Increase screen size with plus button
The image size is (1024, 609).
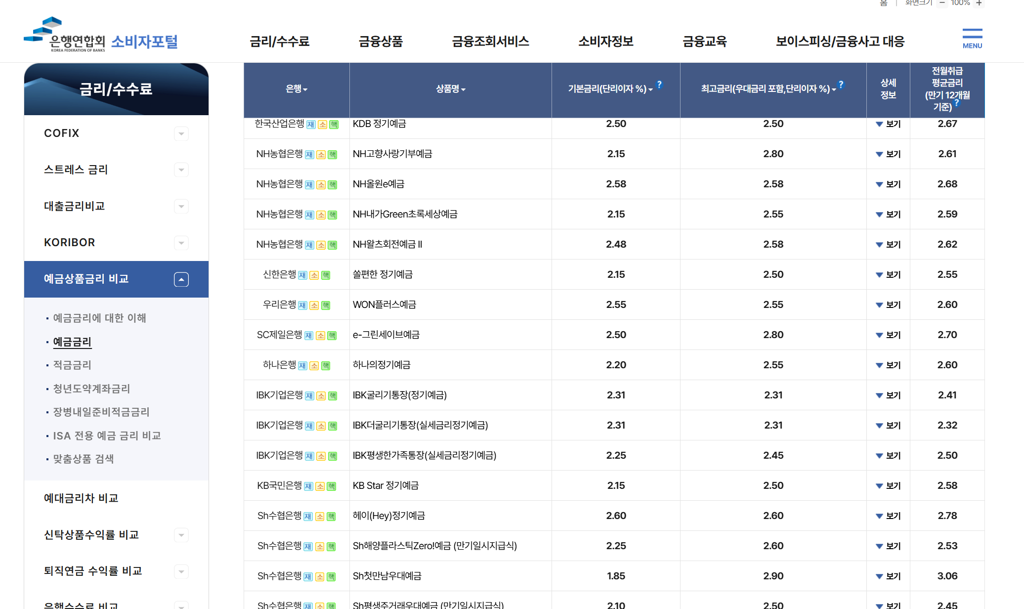[979, 3]
